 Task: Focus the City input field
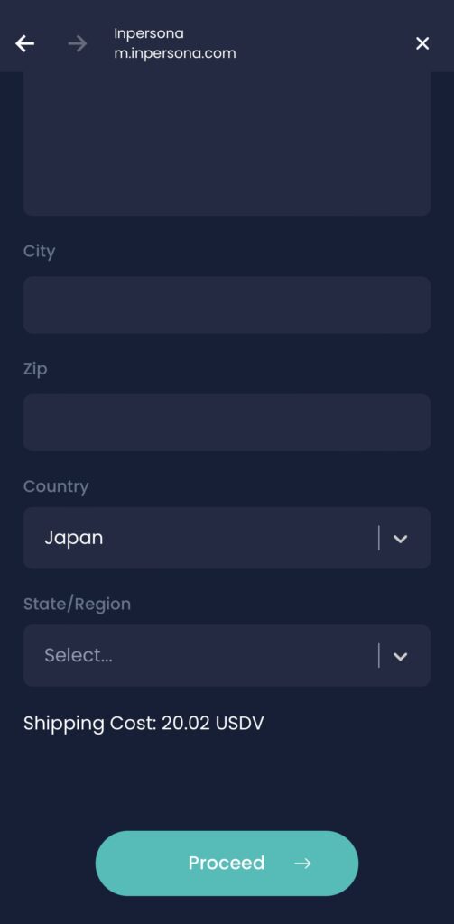click(227, 305)
